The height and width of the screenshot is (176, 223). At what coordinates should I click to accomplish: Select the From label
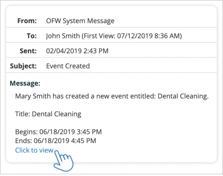tap(27, 21)
